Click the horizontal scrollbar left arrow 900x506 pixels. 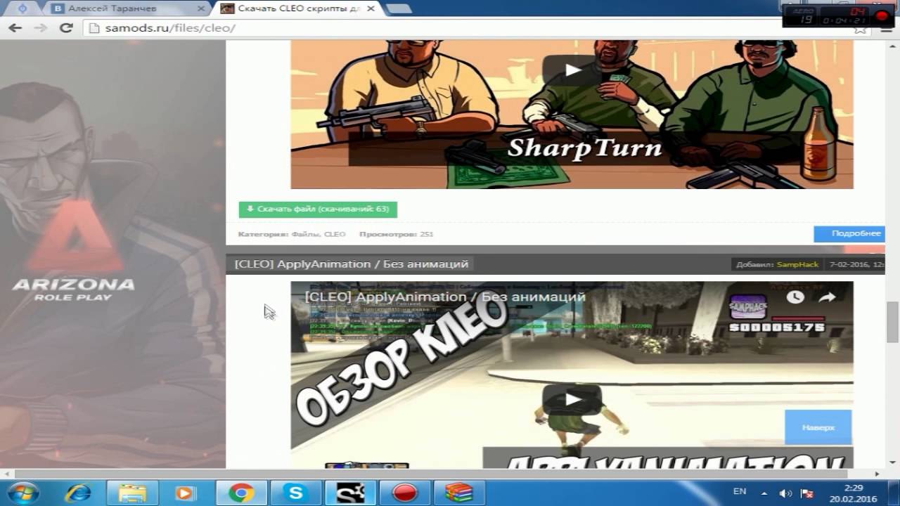[x=6, y=475]
